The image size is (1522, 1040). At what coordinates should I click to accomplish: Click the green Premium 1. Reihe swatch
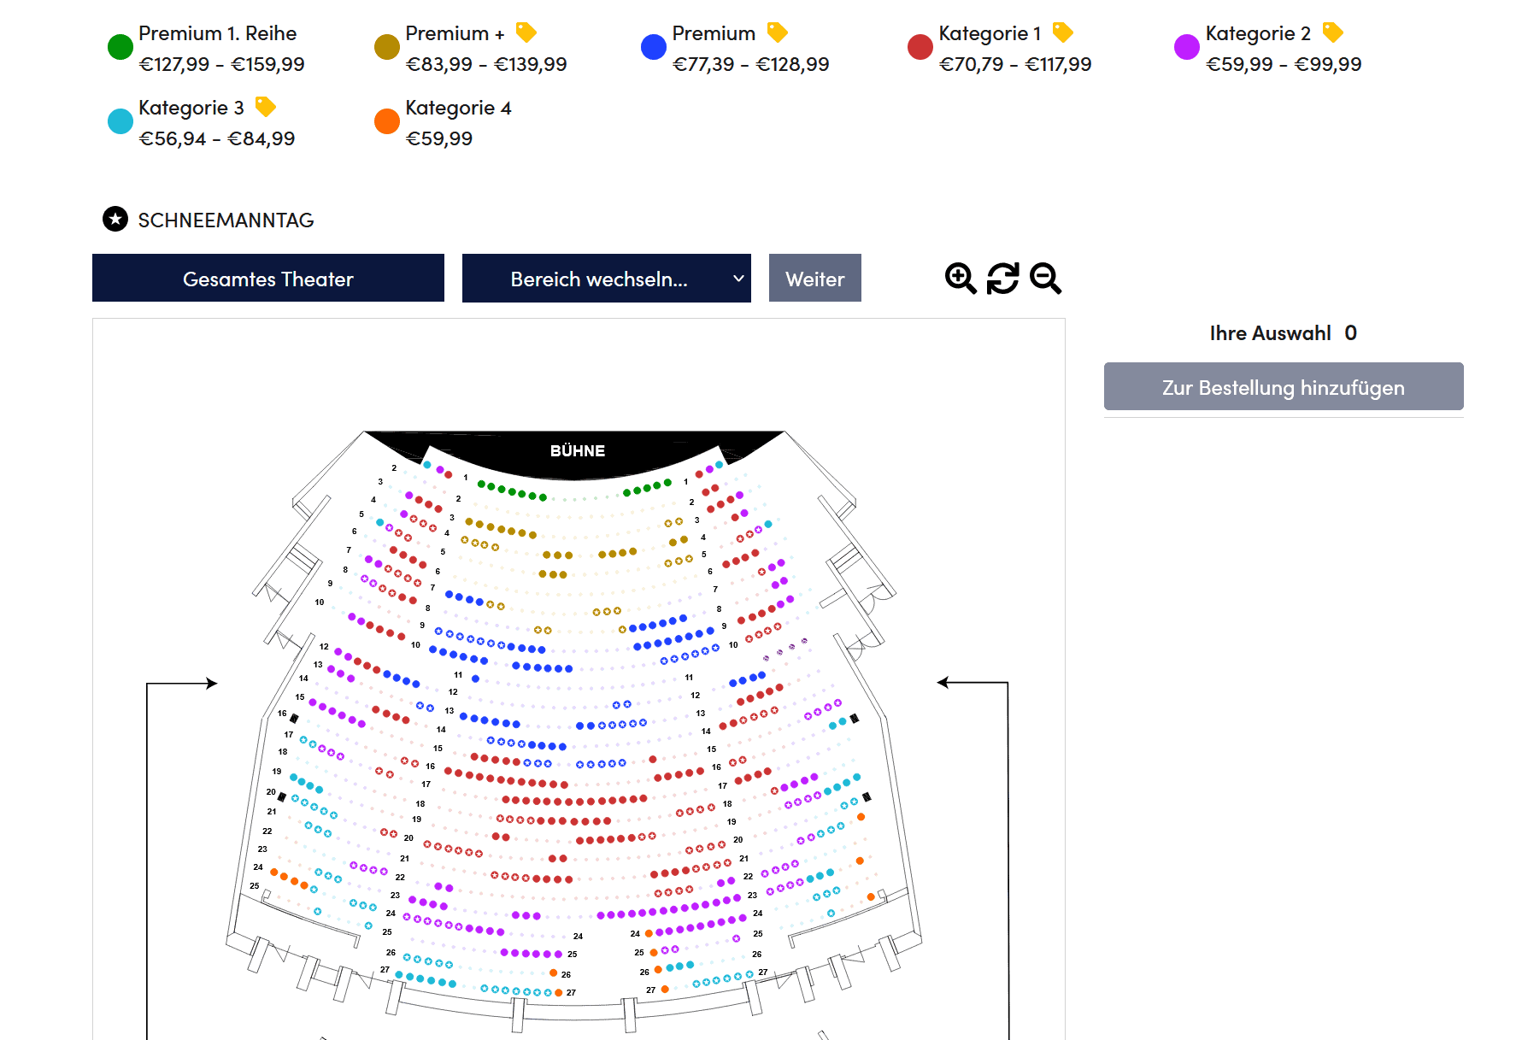click(x=120, y=47)
